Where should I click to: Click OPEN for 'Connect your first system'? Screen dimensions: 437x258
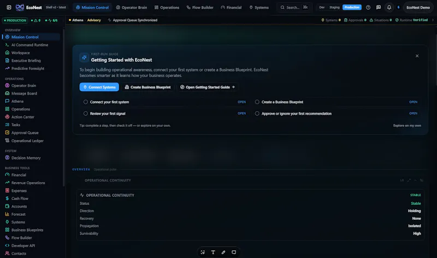(x=241, y=102)
